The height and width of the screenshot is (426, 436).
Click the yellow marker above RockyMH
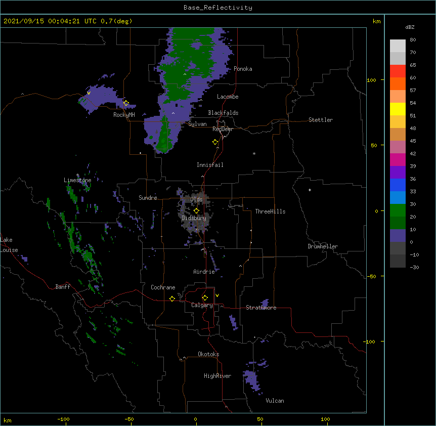(126, 103)
